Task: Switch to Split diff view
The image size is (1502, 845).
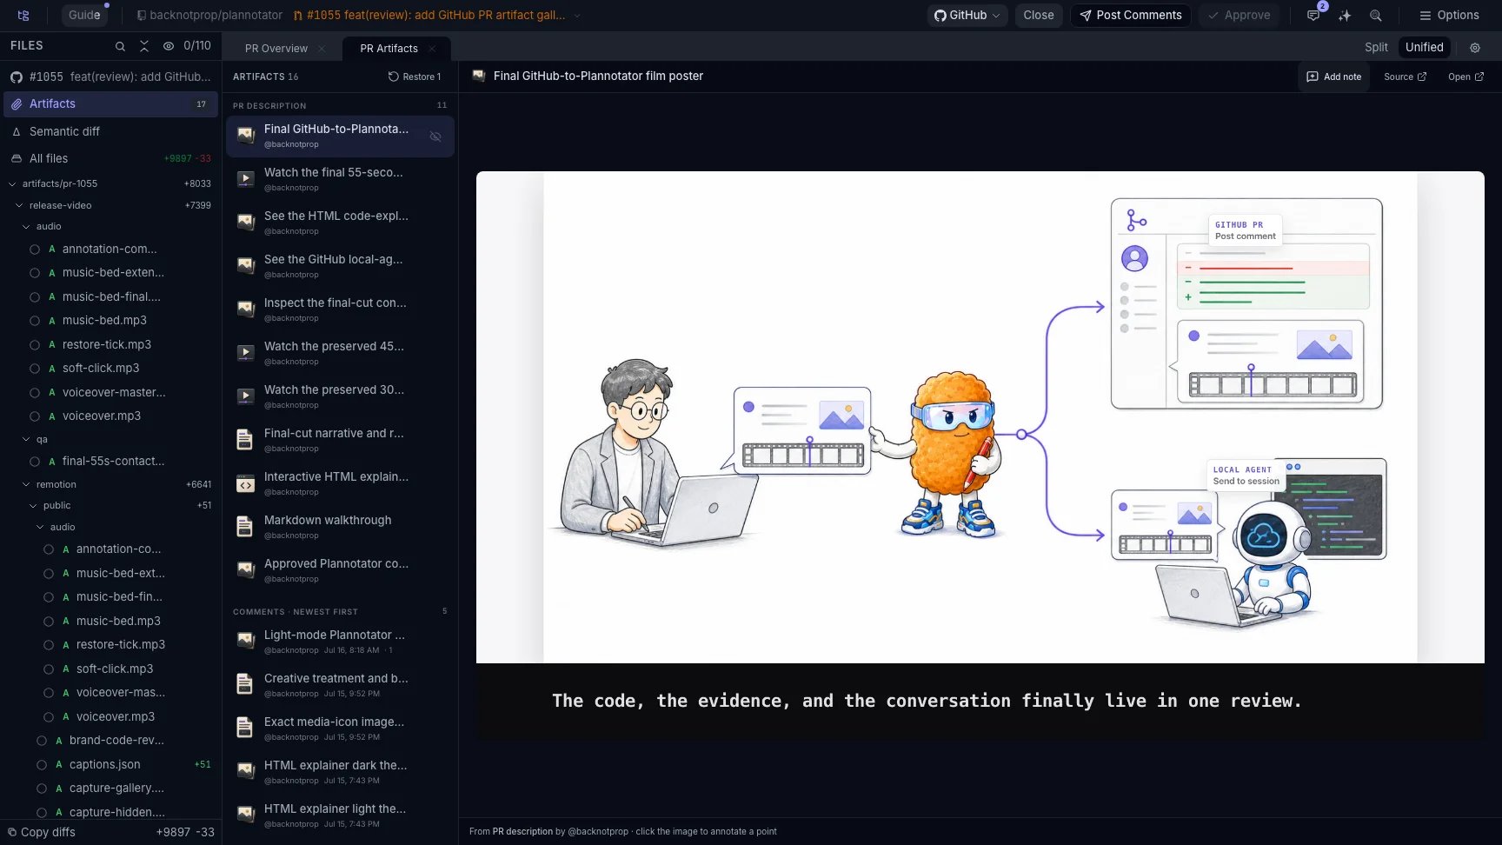Action: pos(1376,48)
